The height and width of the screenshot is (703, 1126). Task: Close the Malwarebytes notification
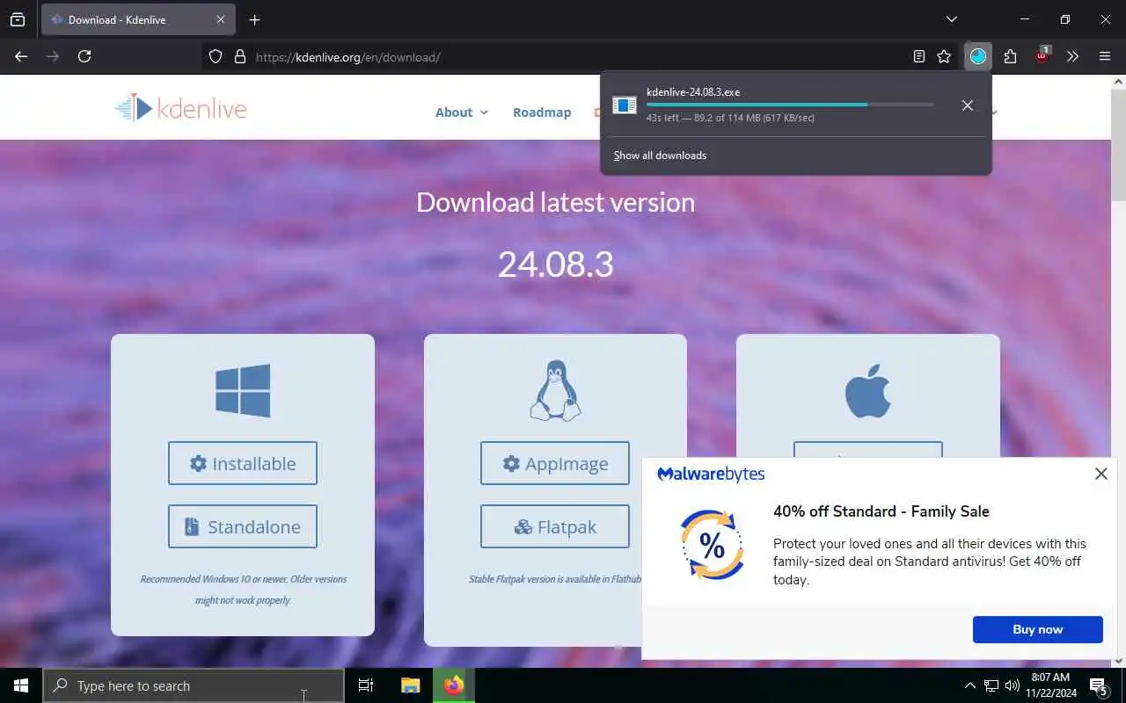coord(1100,474)
